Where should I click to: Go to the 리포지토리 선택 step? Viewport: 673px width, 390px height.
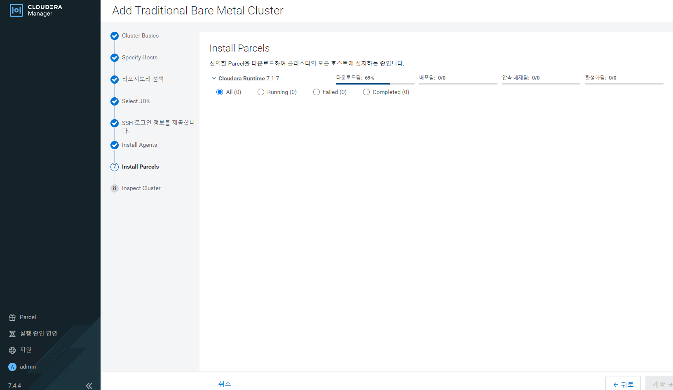[x=143, y=79]
